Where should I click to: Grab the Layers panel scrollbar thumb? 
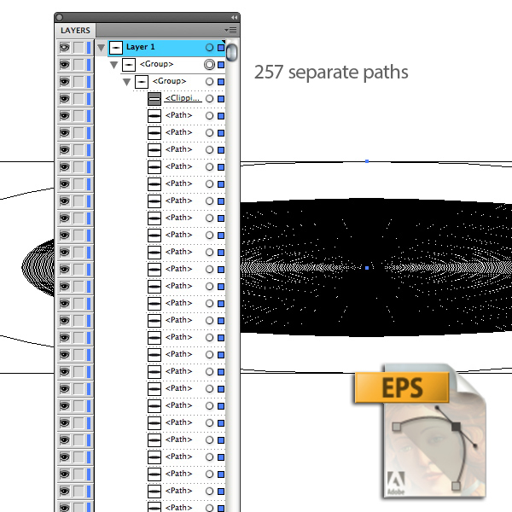tap(231, 52)
